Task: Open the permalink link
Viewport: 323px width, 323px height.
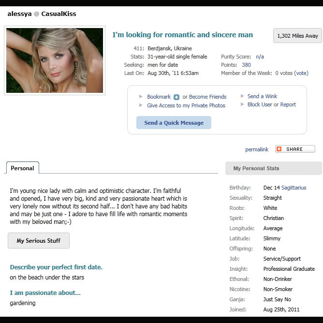Action: click(x=257, y=149)
